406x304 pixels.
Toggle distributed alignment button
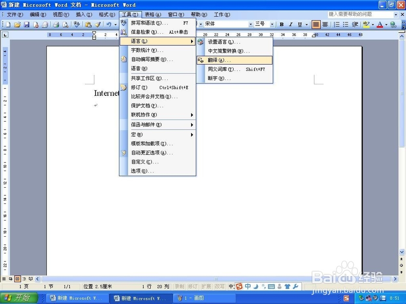325,25
